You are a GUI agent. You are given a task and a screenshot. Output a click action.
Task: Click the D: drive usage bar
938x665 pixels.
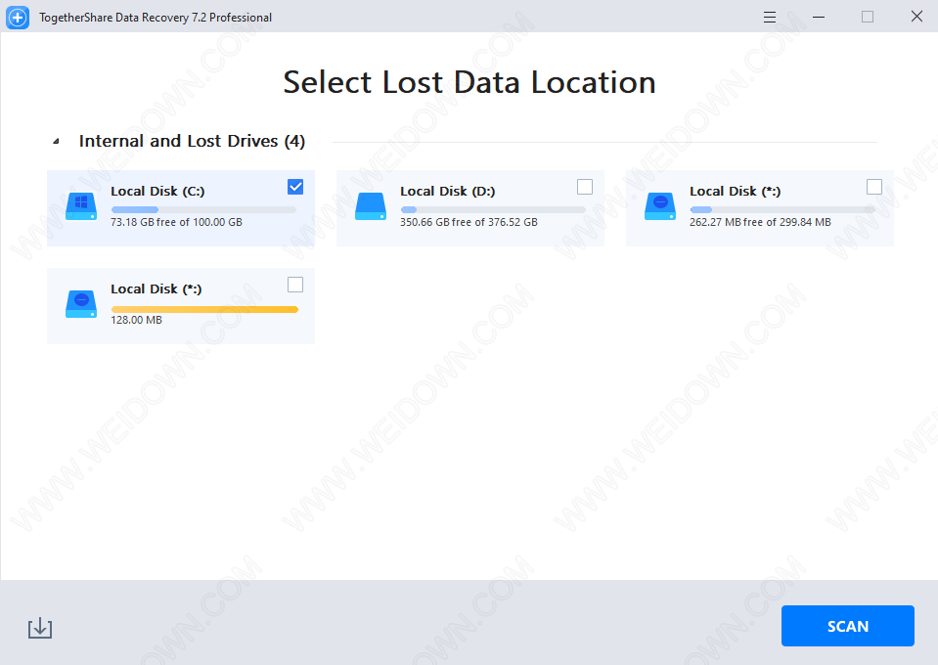click(493, 210)
